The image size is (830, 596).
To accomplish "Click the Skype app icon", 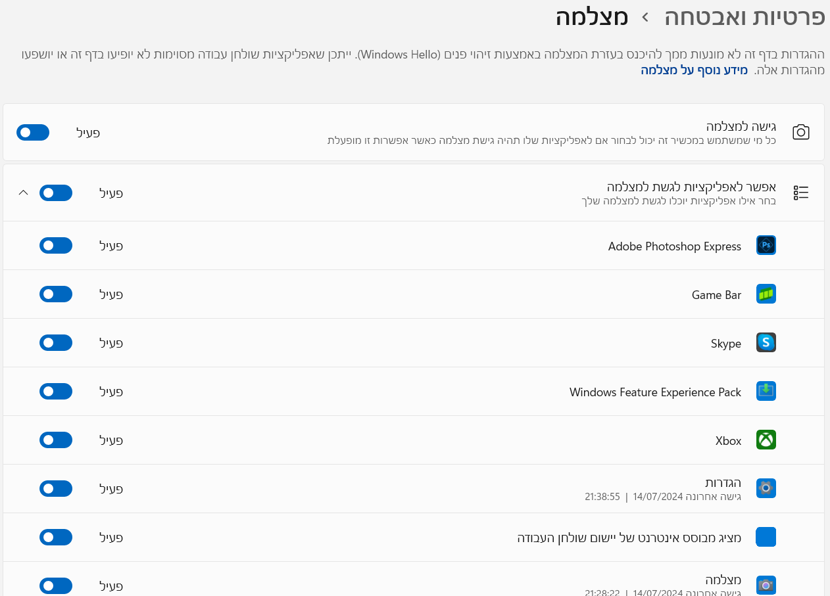I will pos(766,343).
